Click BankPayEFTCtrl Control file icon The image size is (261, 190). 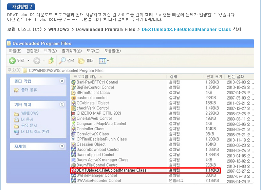[73, 82]
